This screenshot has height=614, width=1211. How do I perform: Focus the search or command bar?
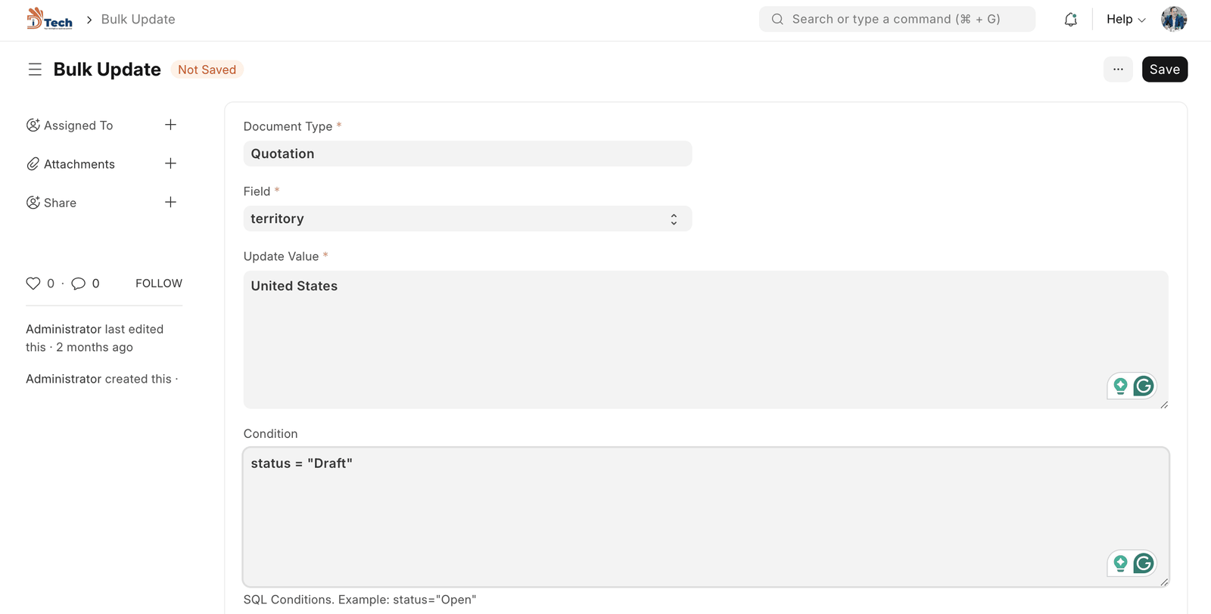click(897, 20)
